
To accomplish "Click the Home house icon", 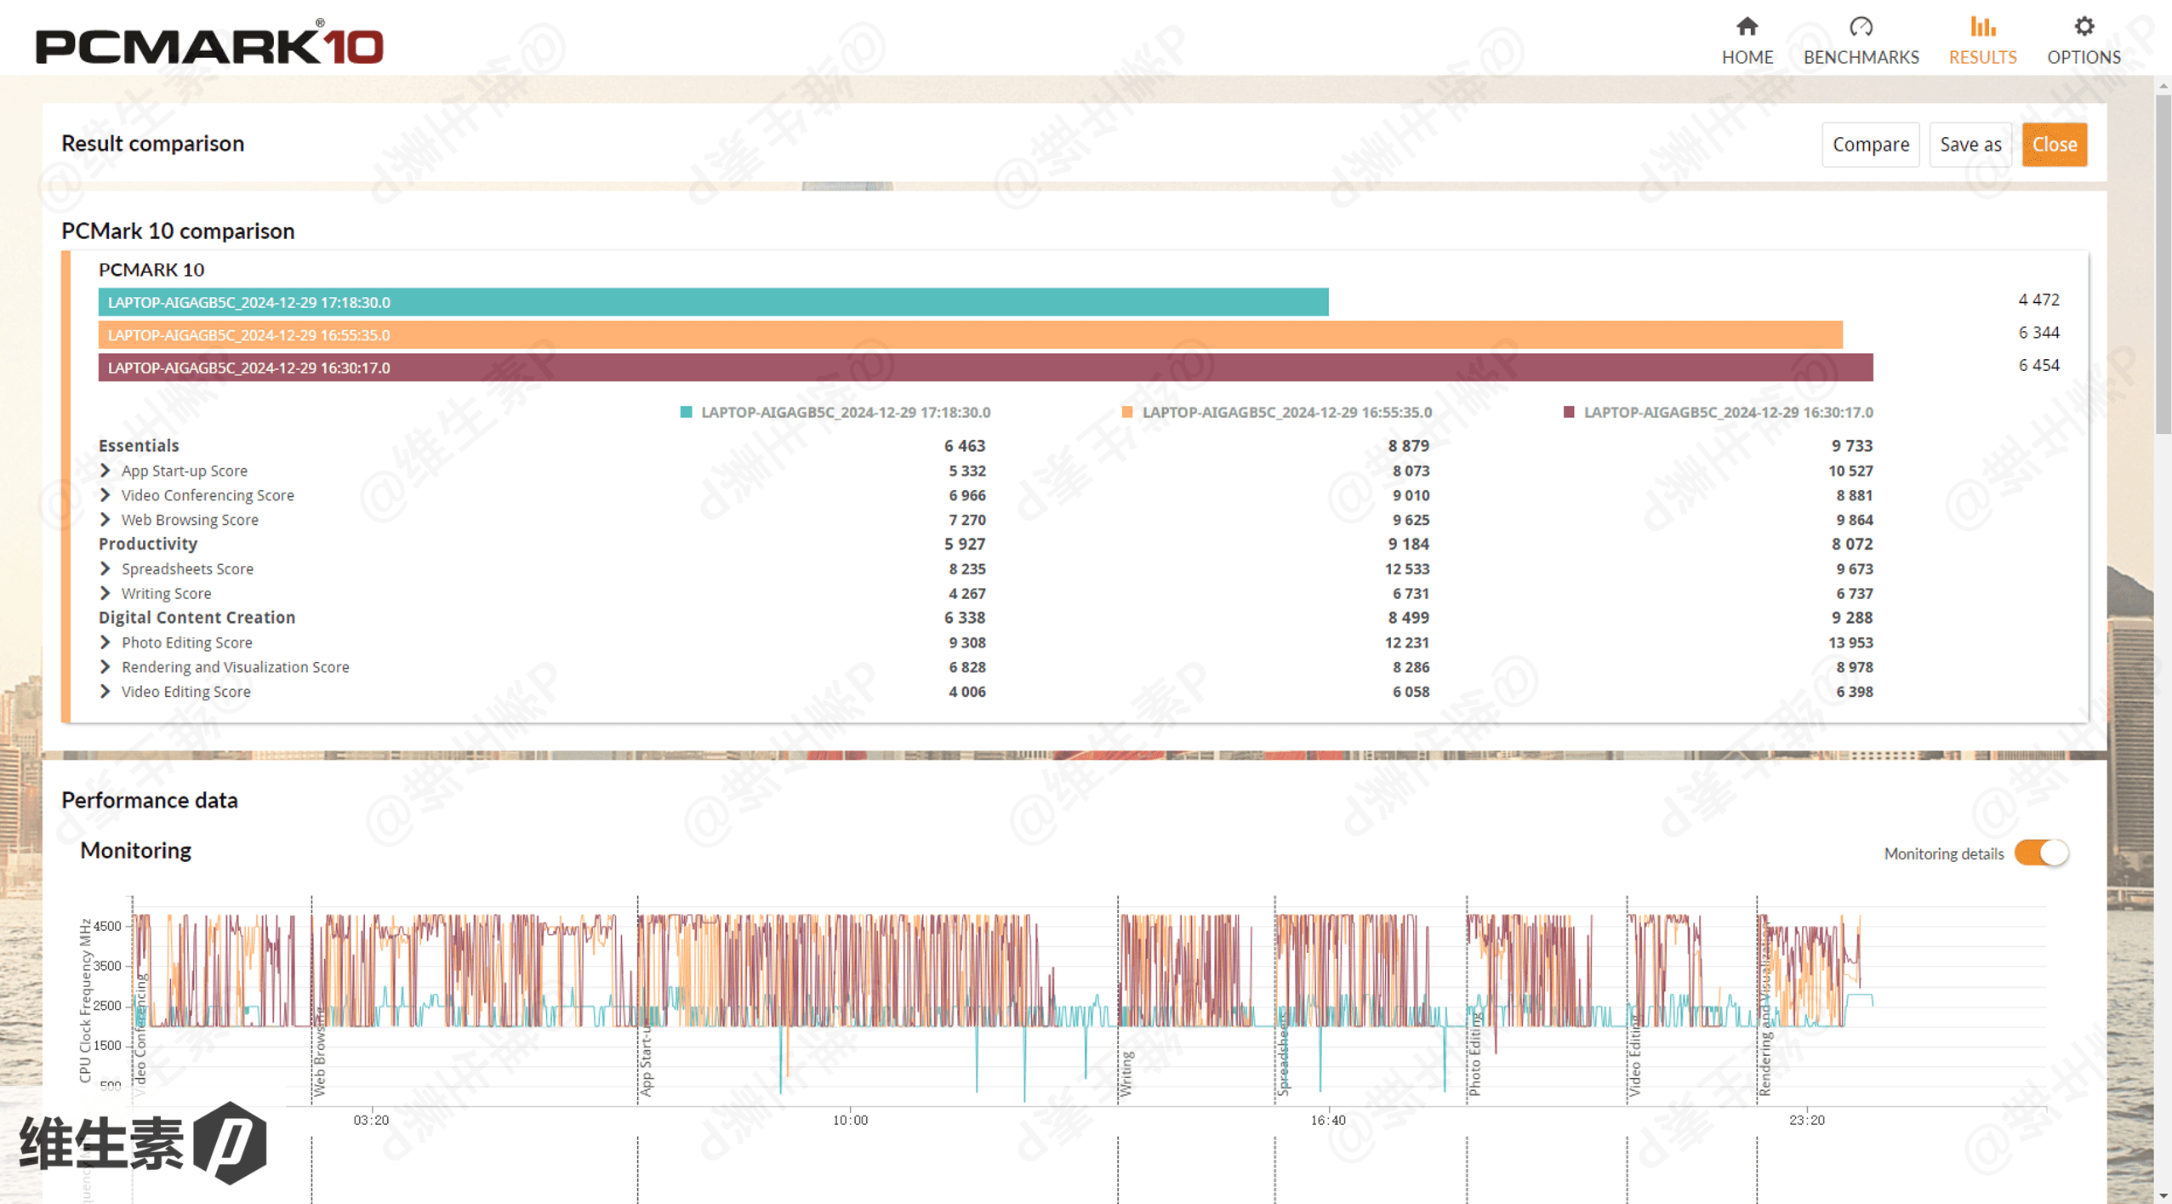I will pos(1747,27).
